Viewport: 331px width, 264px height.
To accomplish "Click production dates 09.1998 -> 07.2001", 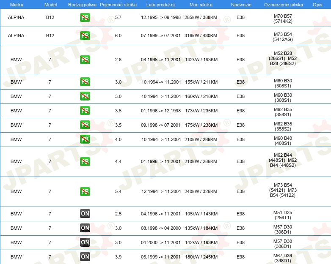I will 161,125.
